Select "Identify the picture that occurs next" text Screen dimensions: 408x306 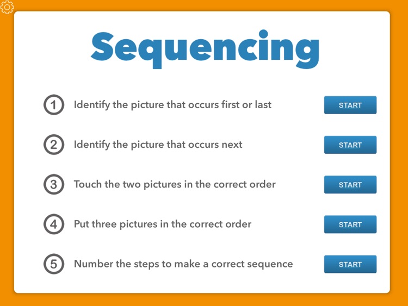[x=158, y=145]
